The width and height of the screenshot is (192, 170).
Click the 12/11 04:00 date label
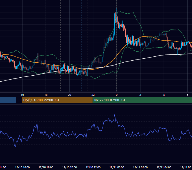pos(164,167)
